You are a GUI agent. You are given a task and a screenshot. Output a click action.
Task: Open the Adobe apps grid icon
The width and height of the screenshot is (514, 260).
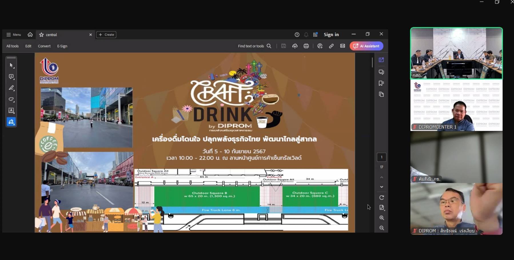[315, 35]
